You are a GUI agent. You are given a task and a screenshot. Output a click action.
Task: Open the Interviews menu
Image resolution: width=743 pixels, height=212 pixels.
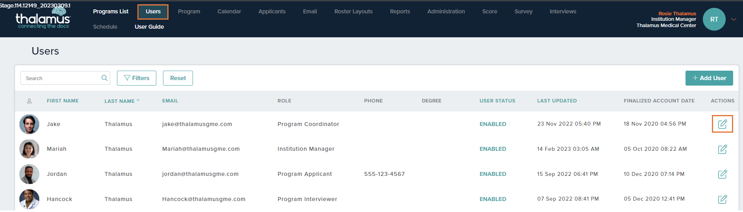(563, 11)
